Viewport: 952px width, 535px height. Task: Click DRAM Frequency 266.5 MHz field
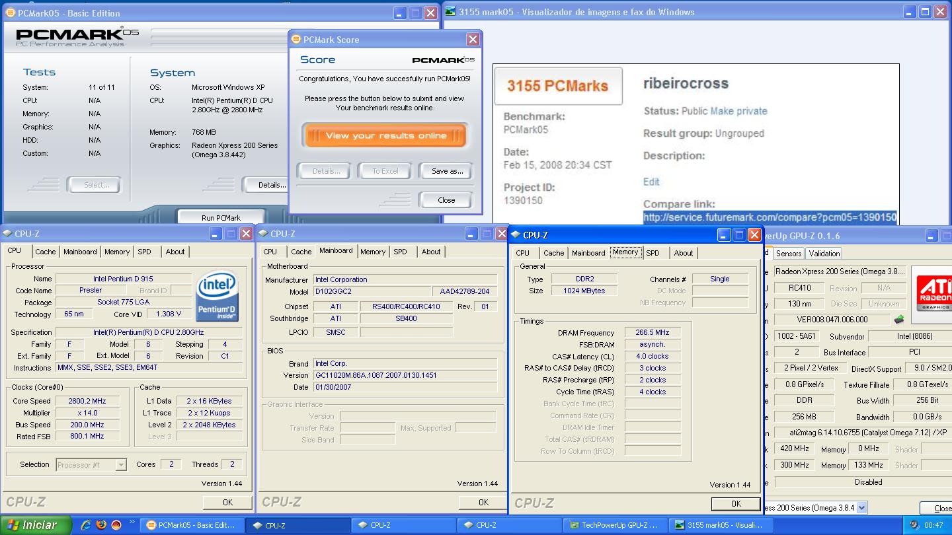click(x=653, y=333)
